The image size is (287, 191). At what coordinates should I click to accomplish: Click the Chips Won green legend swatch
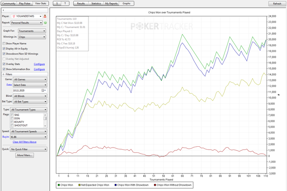point(59,185)
